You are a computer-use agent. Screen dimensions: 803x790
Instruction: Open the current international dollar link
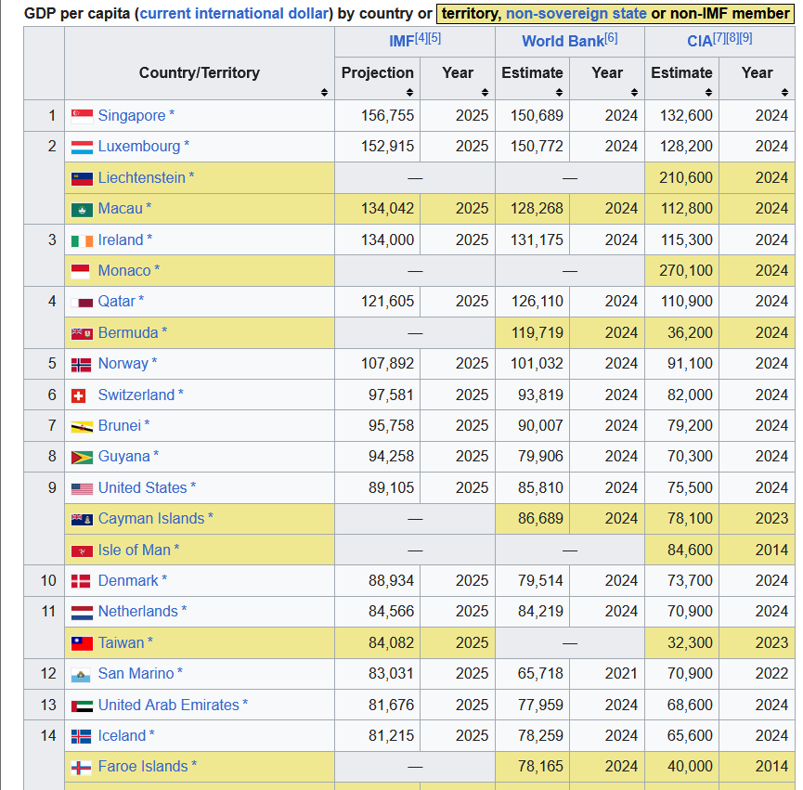pyautogui.click(x=234, y=13)
